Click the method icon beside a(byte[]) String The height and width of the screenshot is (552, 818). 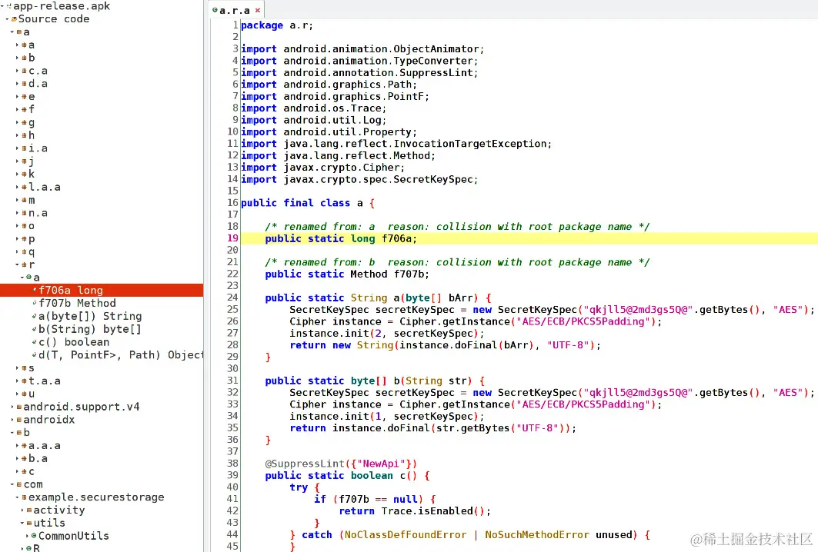pyautogui.click(x=35, y=316)
